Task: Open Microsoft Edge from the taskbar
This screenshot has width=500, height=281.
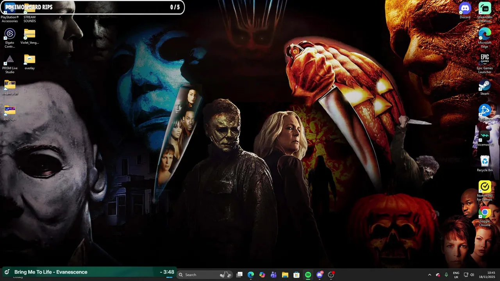Action: 251,275
